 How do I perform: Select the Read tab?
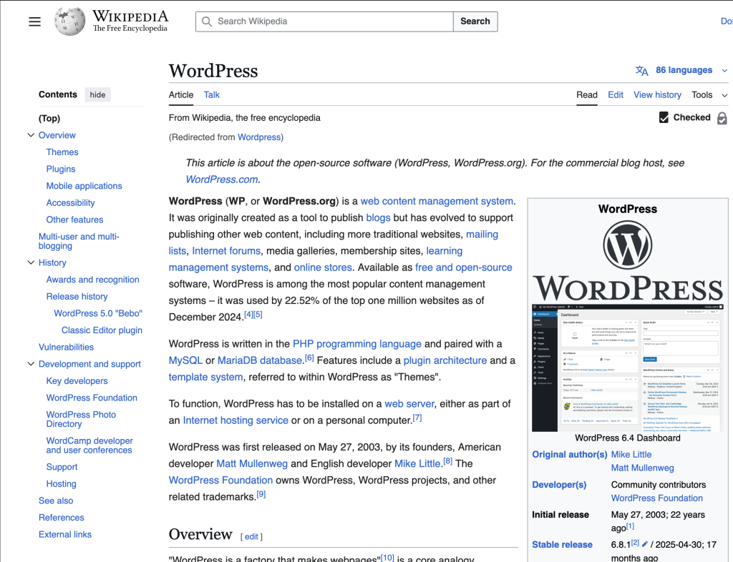tap(587, 95)
